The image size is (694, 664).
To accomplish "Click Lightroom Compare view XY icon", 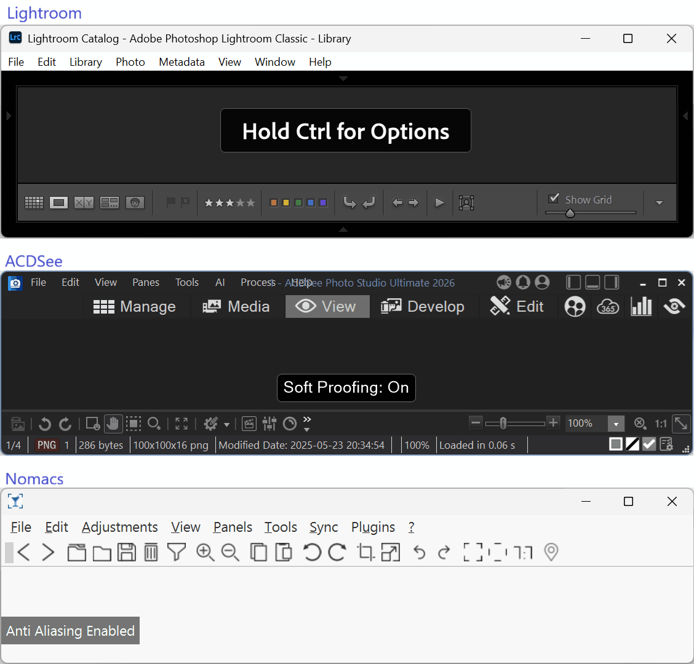I will [x=84, y=202].
